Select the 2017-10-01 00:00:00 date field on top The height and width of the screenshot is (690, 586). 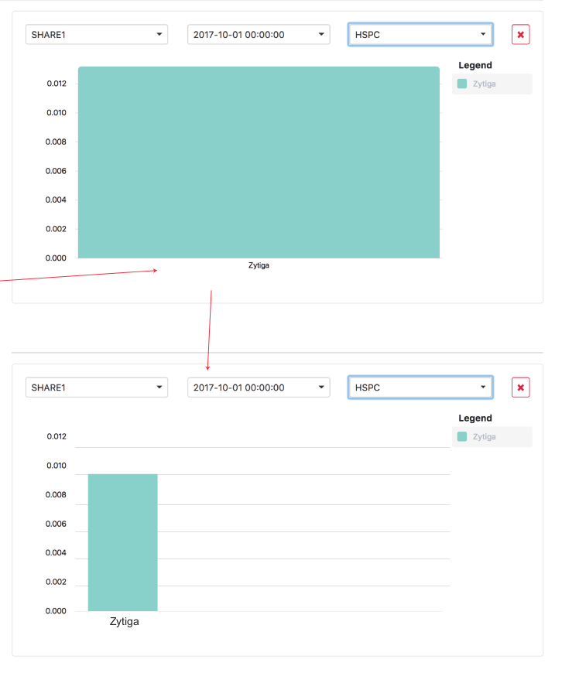coord(258,34)
